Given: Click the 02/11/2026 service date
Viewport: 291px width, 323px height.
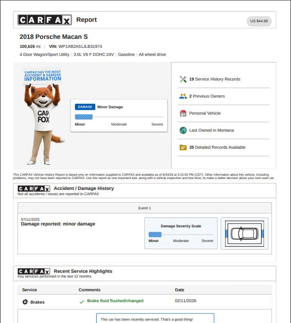Looking at the screenshot, I should (x=185, y=301).
